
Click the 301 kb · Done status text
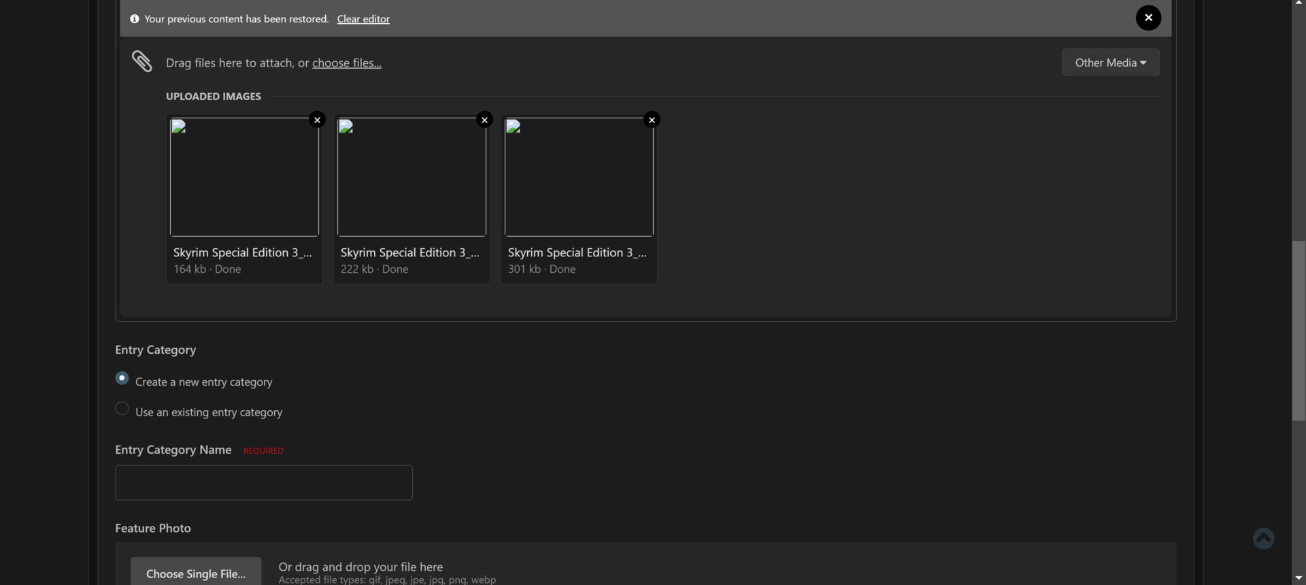(x=542, y=269)
